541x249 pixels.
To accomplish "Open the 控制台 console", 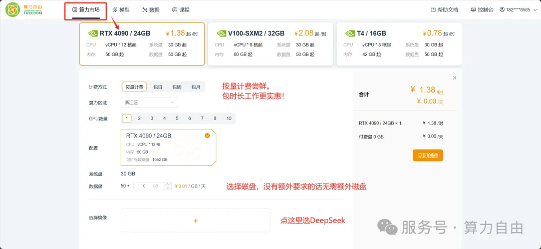I will pyautogui.click(x=482, y=9).
